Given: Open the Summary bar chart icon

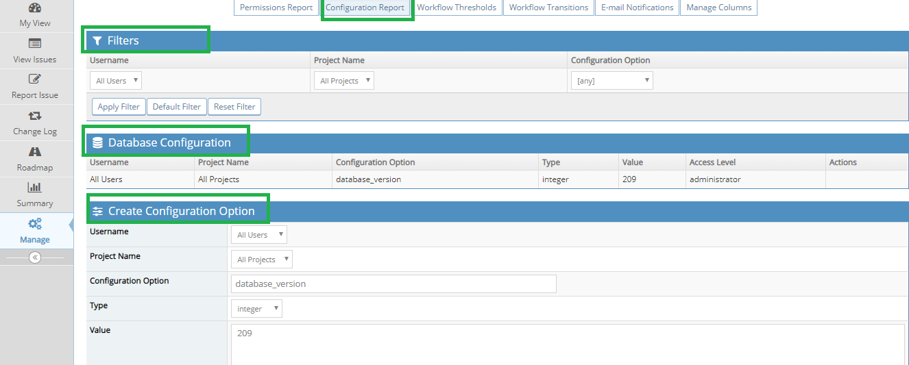Looking at the screenshot, I should tap(35, 187).
